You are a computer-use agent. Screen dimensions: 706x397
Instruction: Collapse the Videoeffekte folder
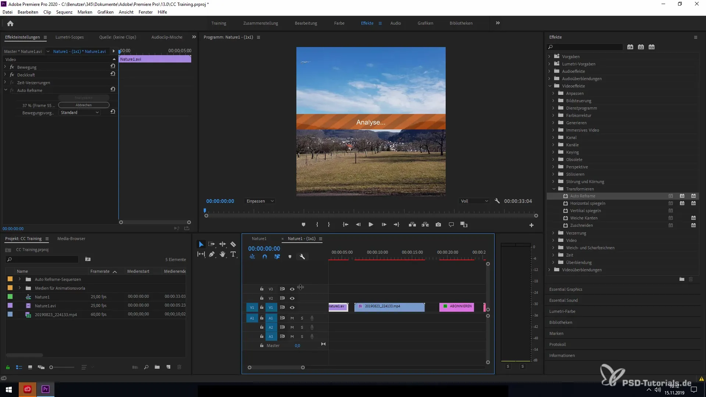550,86
